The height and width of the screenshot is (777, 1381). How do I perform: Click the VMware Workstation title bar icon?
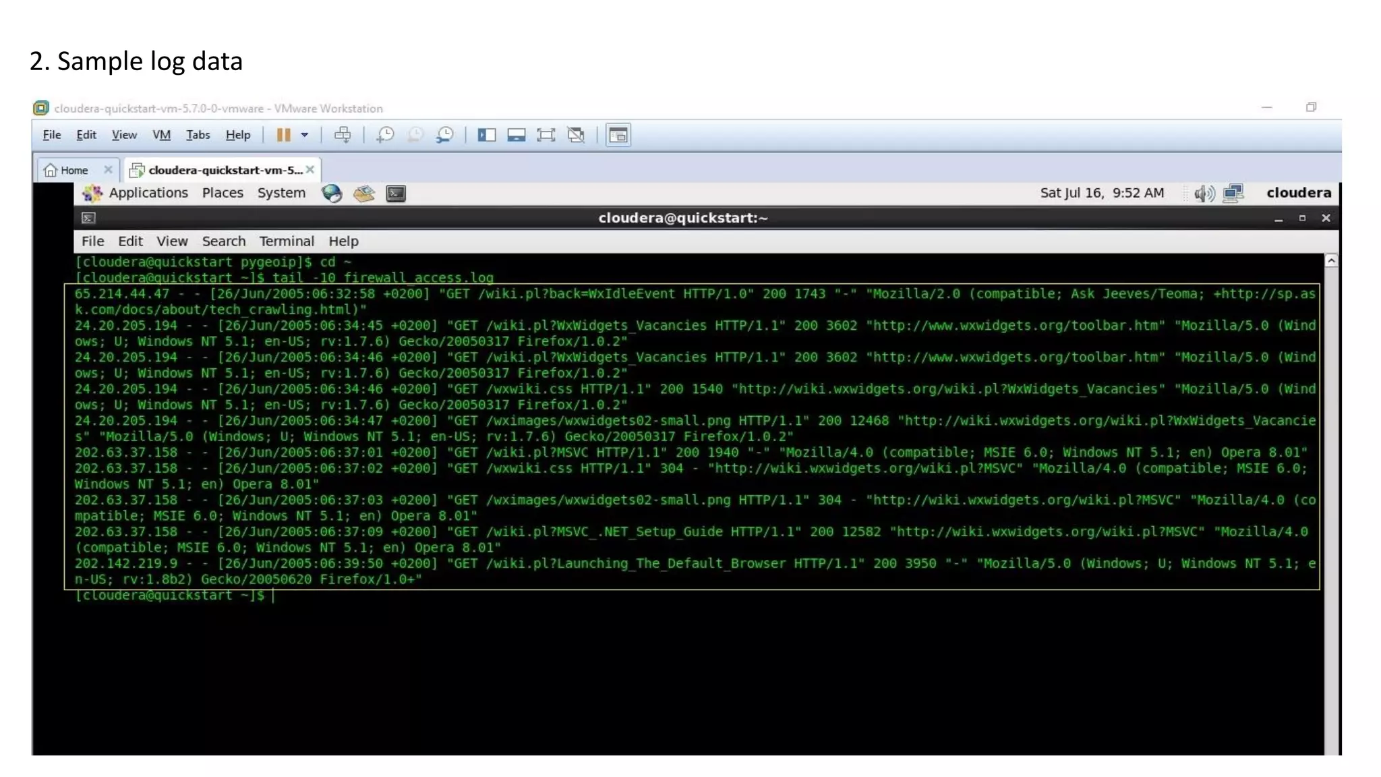[41, 108]
